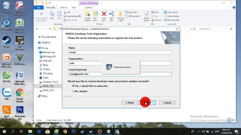Click Chọn không (select none)
The height and width of the screenshot is (135, 241).
[171, 16]
